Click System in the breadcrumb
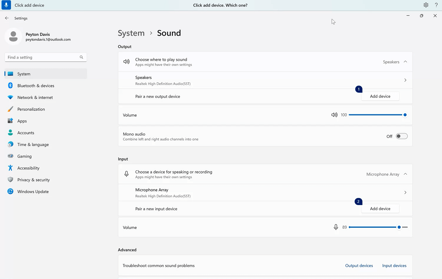This screenshot has width=442, height=279. tap(131, 33)
